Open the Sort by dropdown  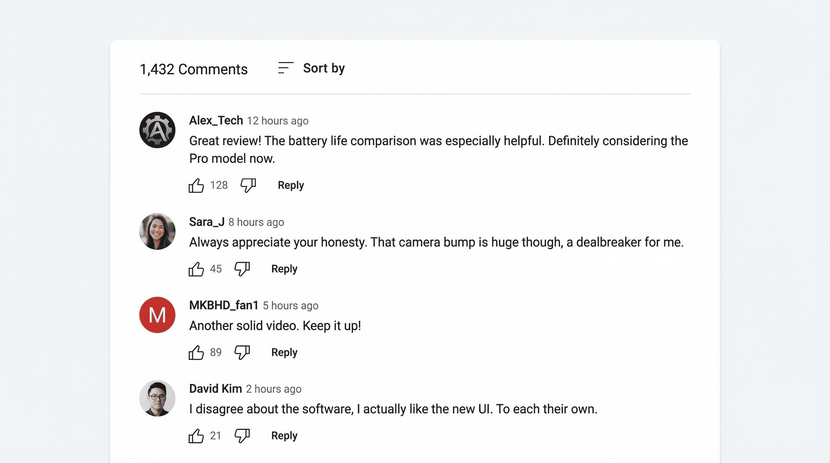click(324, 68)
